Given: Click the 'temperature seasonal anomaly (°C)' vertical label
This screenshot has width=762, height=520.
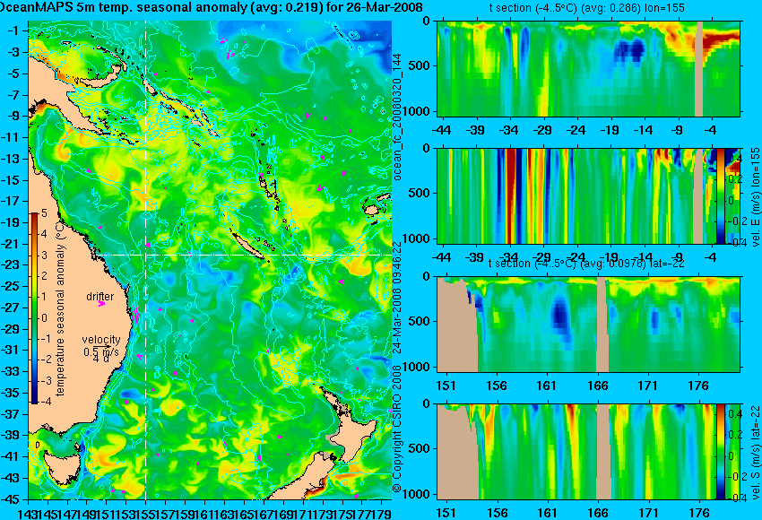Looking at the screenshot, I should (60, 308).
